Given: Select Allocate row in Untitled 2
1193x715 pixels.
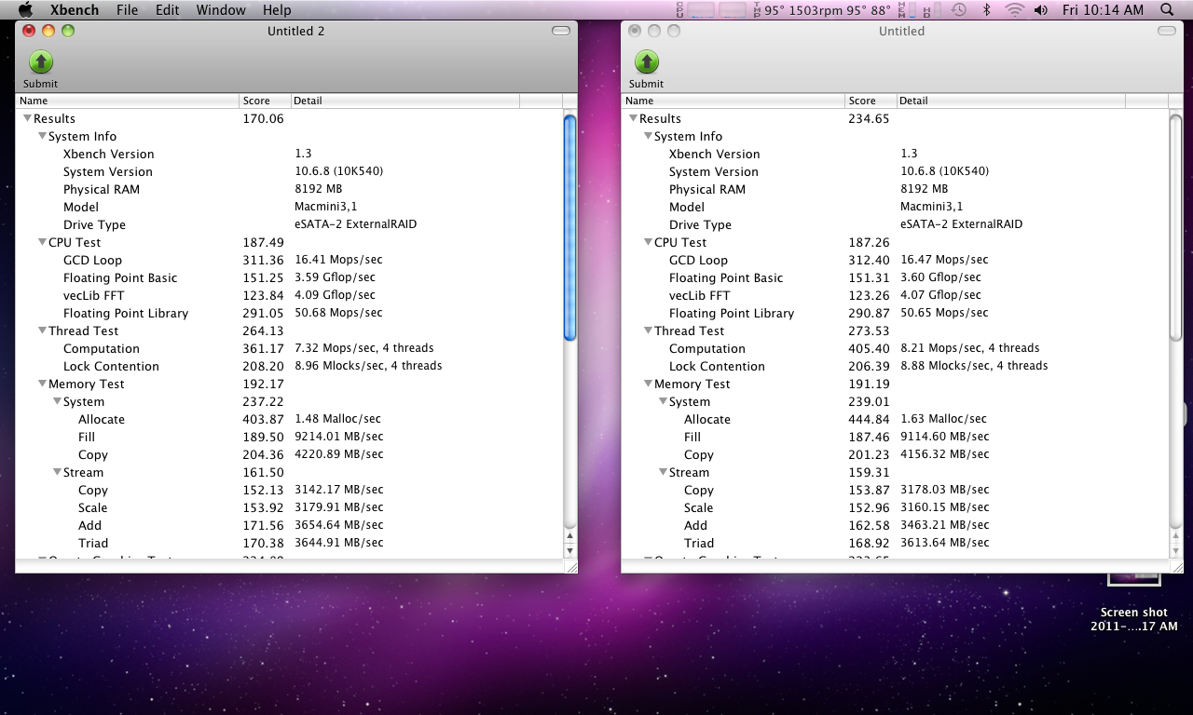Looking at the screenshot, I should coord(290,419).
